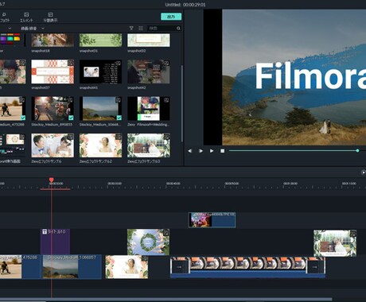Select the purple タイトル10 title clip

(55, 242)
